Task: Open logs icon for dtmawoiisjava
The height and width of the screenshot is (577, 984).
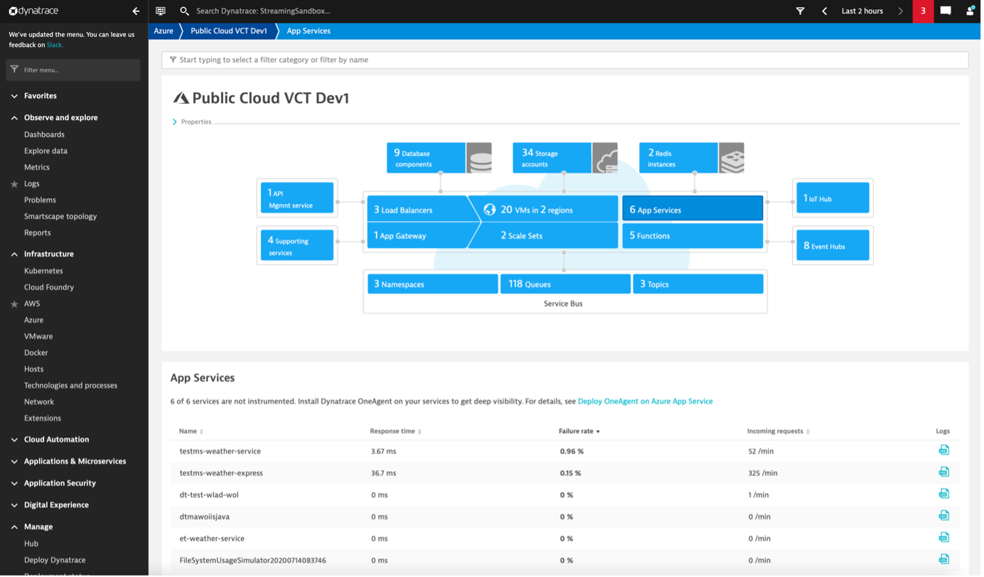Action: point(944,516)
